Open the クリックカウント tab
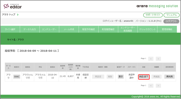 (x=147, y=29)
